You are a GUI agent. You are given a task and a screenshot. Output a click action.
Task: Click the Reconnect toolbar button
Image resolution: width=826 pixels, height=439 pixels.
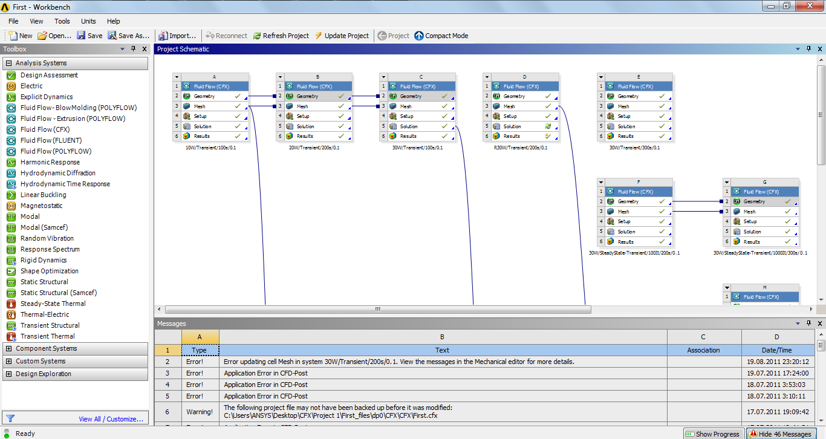point(226,36)
